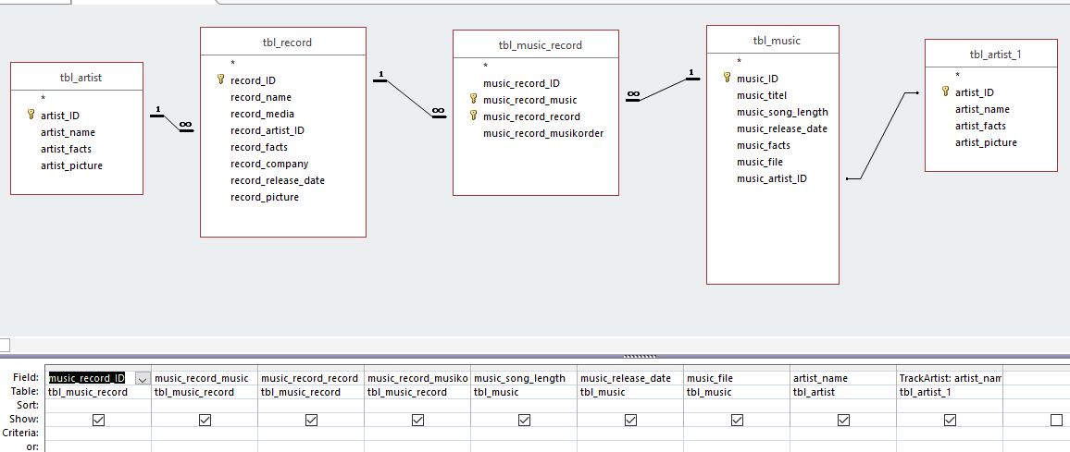
Task: Click the Criteria cell under music_record_ID
Action: pos(98,433)
